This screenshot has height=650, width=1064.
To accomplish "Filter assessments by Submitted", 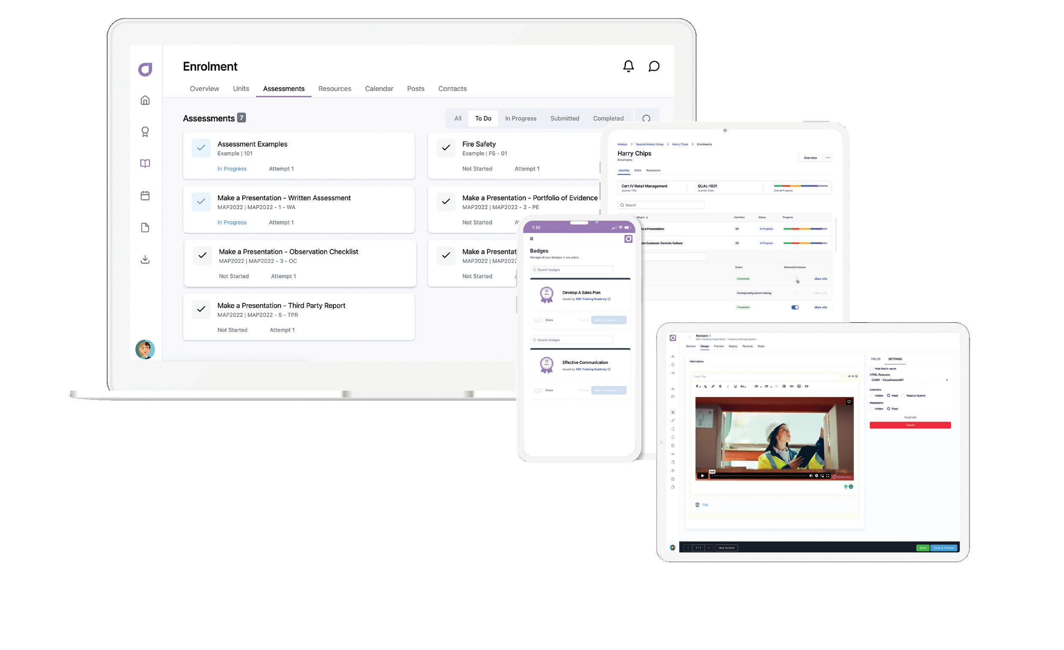I will point(564,118).
